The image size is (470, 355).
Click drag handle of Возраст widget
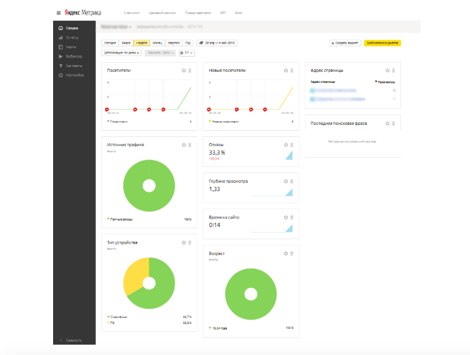(x=292, y=253)
